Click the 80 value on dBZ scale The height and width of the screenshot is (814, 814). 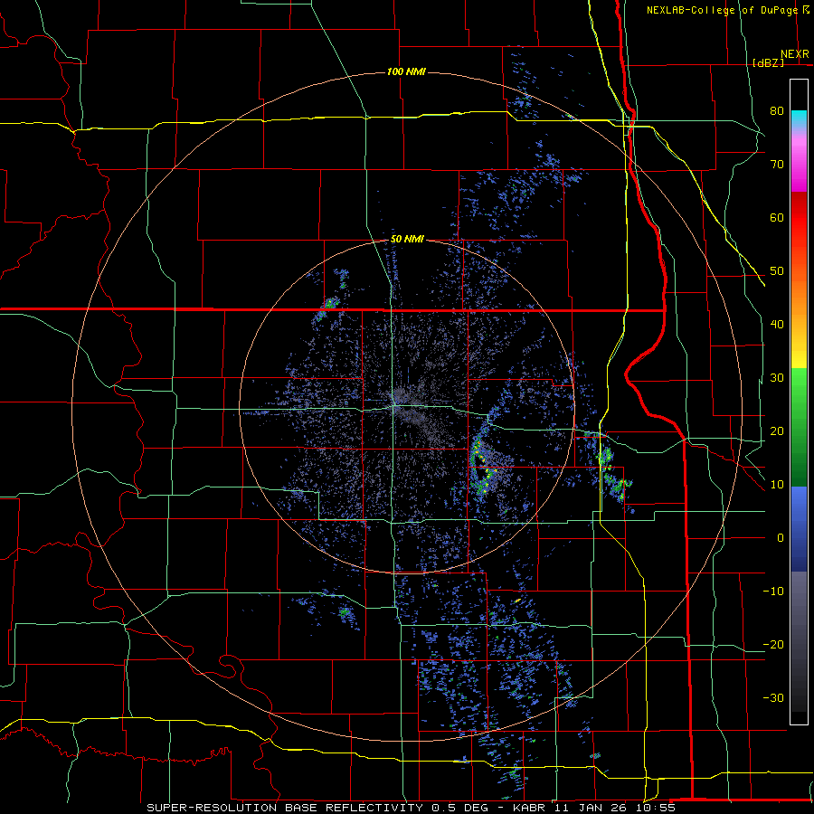point(777,111)
